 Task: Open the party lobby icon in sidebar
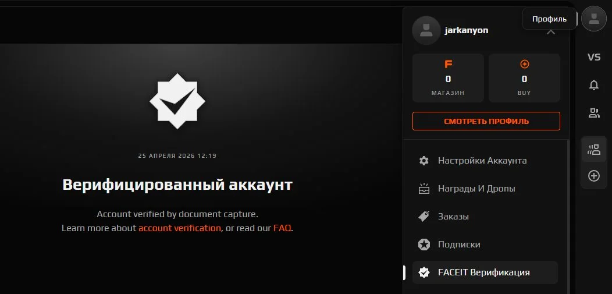click(x=593, y=149)
